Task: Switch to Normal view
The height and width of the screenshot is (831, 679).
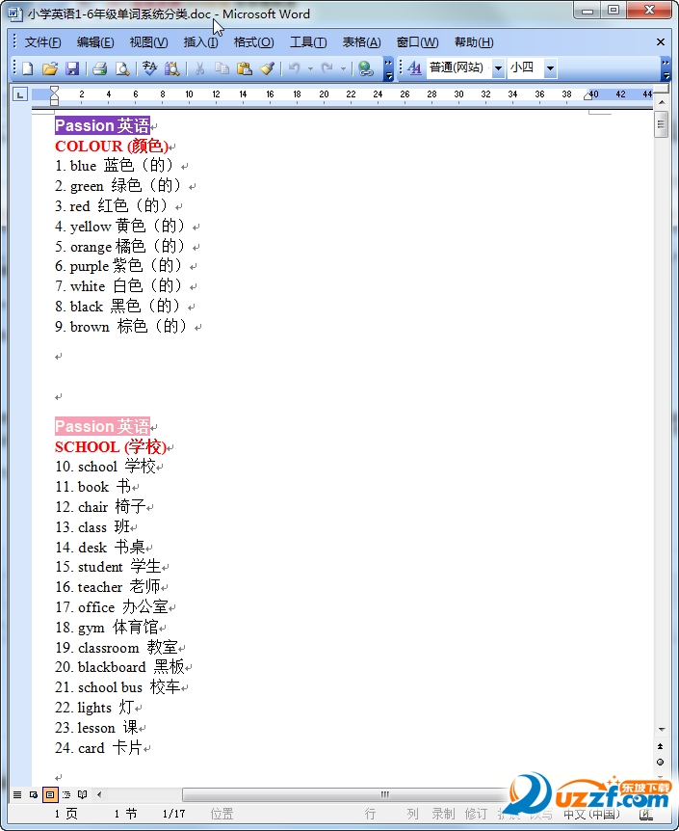Action: click(x=17, y=794)
